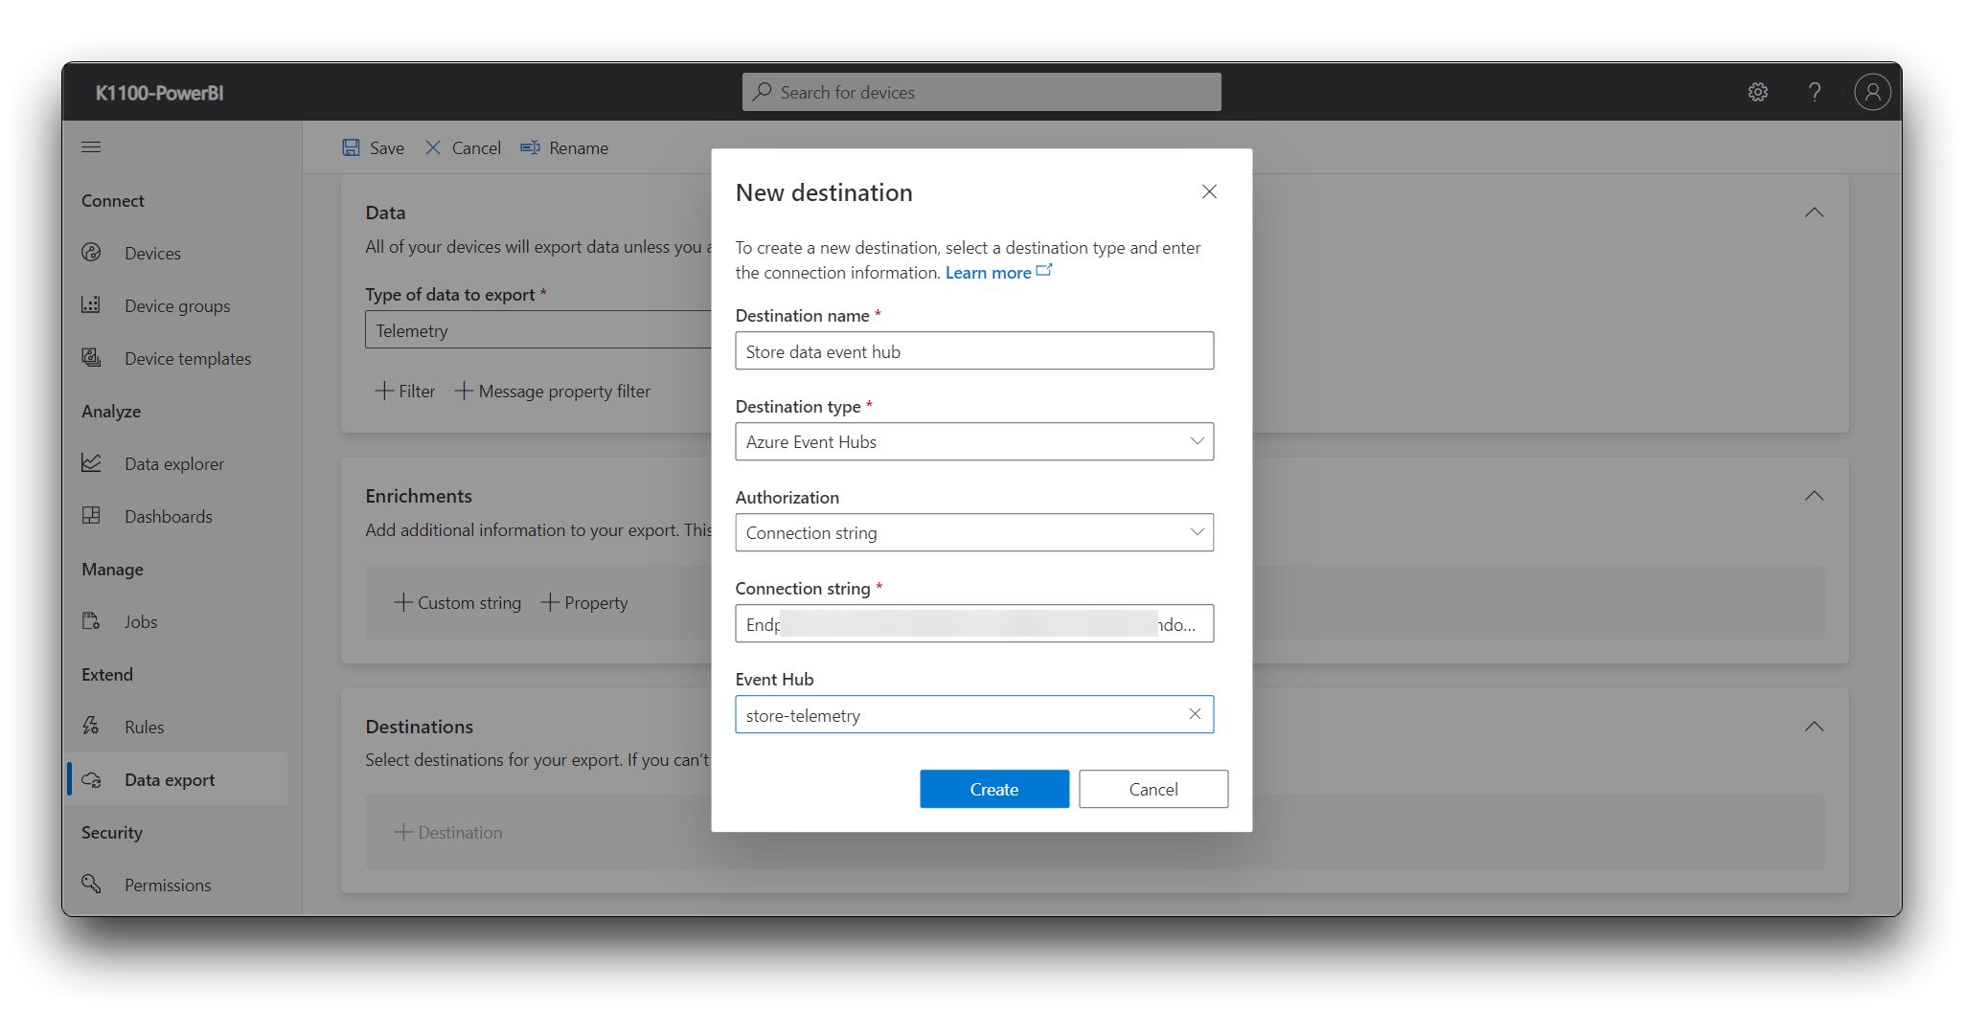The image size is (1964, 1009).
Task: Click the Rules lightning icon
Action: [91, 727]
